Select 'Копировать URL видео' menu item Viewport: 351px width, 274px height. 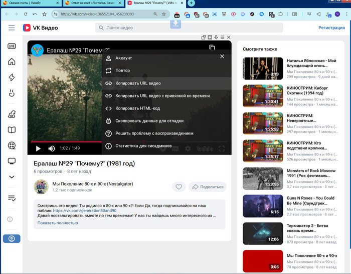click(x=138, y=83)
